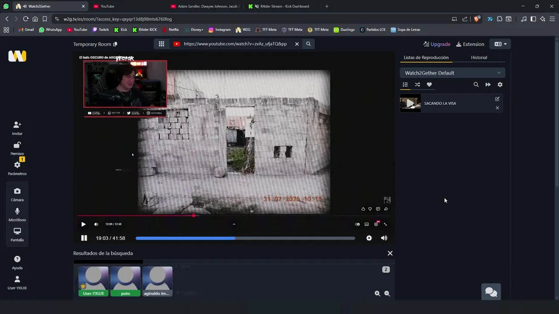Screen dimensions: 559x314
Task: Switch to the Historial tab
Action: [x=479, y=58]
